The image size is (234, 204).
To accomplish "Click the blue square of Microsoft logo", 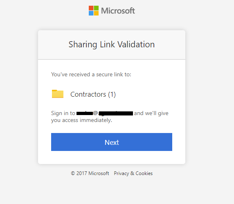I will coord(91,13).
